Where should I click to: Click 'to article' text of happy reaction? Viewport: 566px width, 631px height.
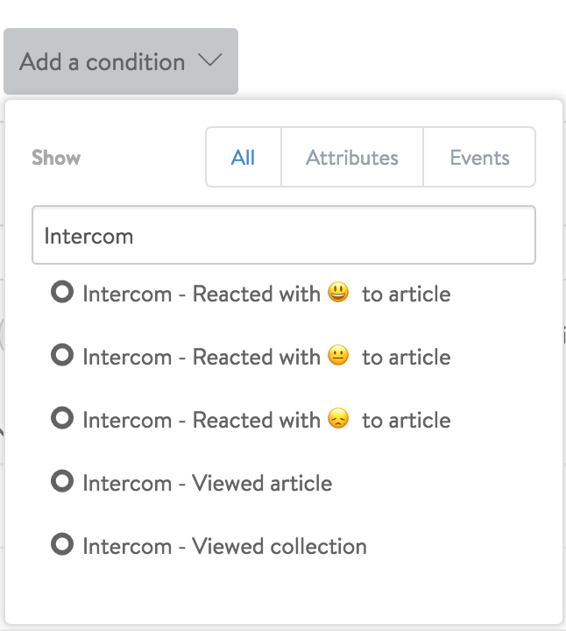click(x=407, y=294)
